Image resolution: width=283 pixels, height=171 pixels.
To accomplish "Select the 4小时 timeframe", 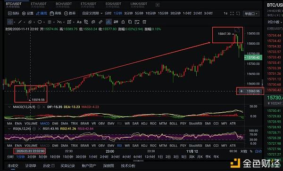I will click(126, 157).
